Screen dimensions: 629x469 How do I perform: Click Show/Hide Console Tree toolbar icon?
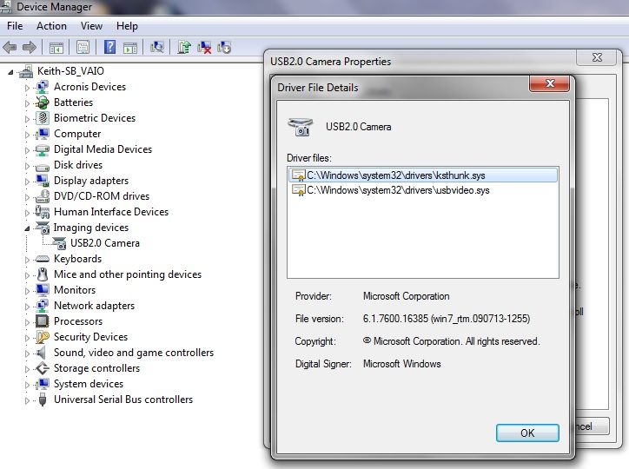[x=56, y=47]
